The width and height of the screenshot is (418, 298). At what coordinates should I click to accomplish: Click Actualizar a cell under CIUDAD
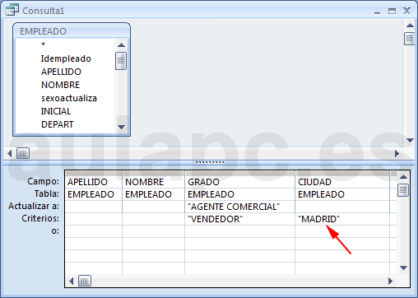(x=342, y=207)
